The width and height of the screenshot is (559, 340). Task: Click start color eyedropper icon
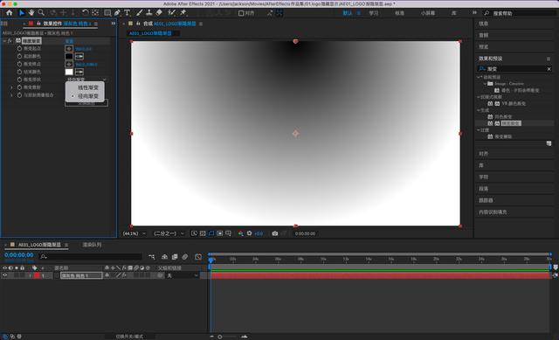79,56
